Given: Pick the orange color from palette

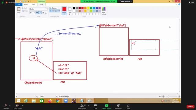Looking at the screenshot, I should (85, 8).
